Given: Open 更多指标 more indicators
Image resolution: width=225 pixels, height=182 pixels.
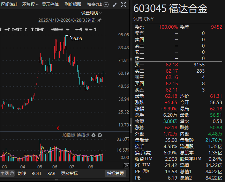Looking at the screenshot, I should [x=69, y=174].
